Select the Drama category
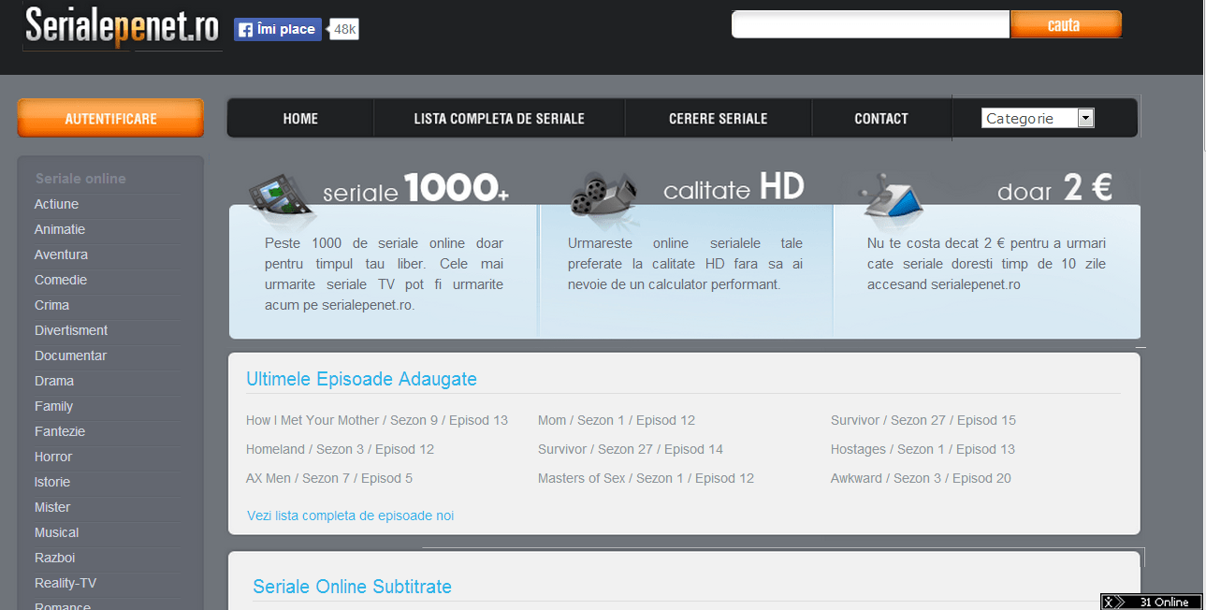 click(54, 381)
